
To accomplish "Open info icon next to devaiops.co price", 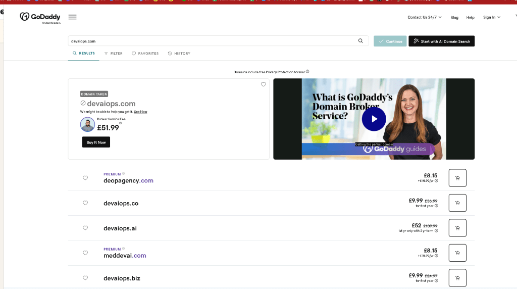I will (436, 206).
